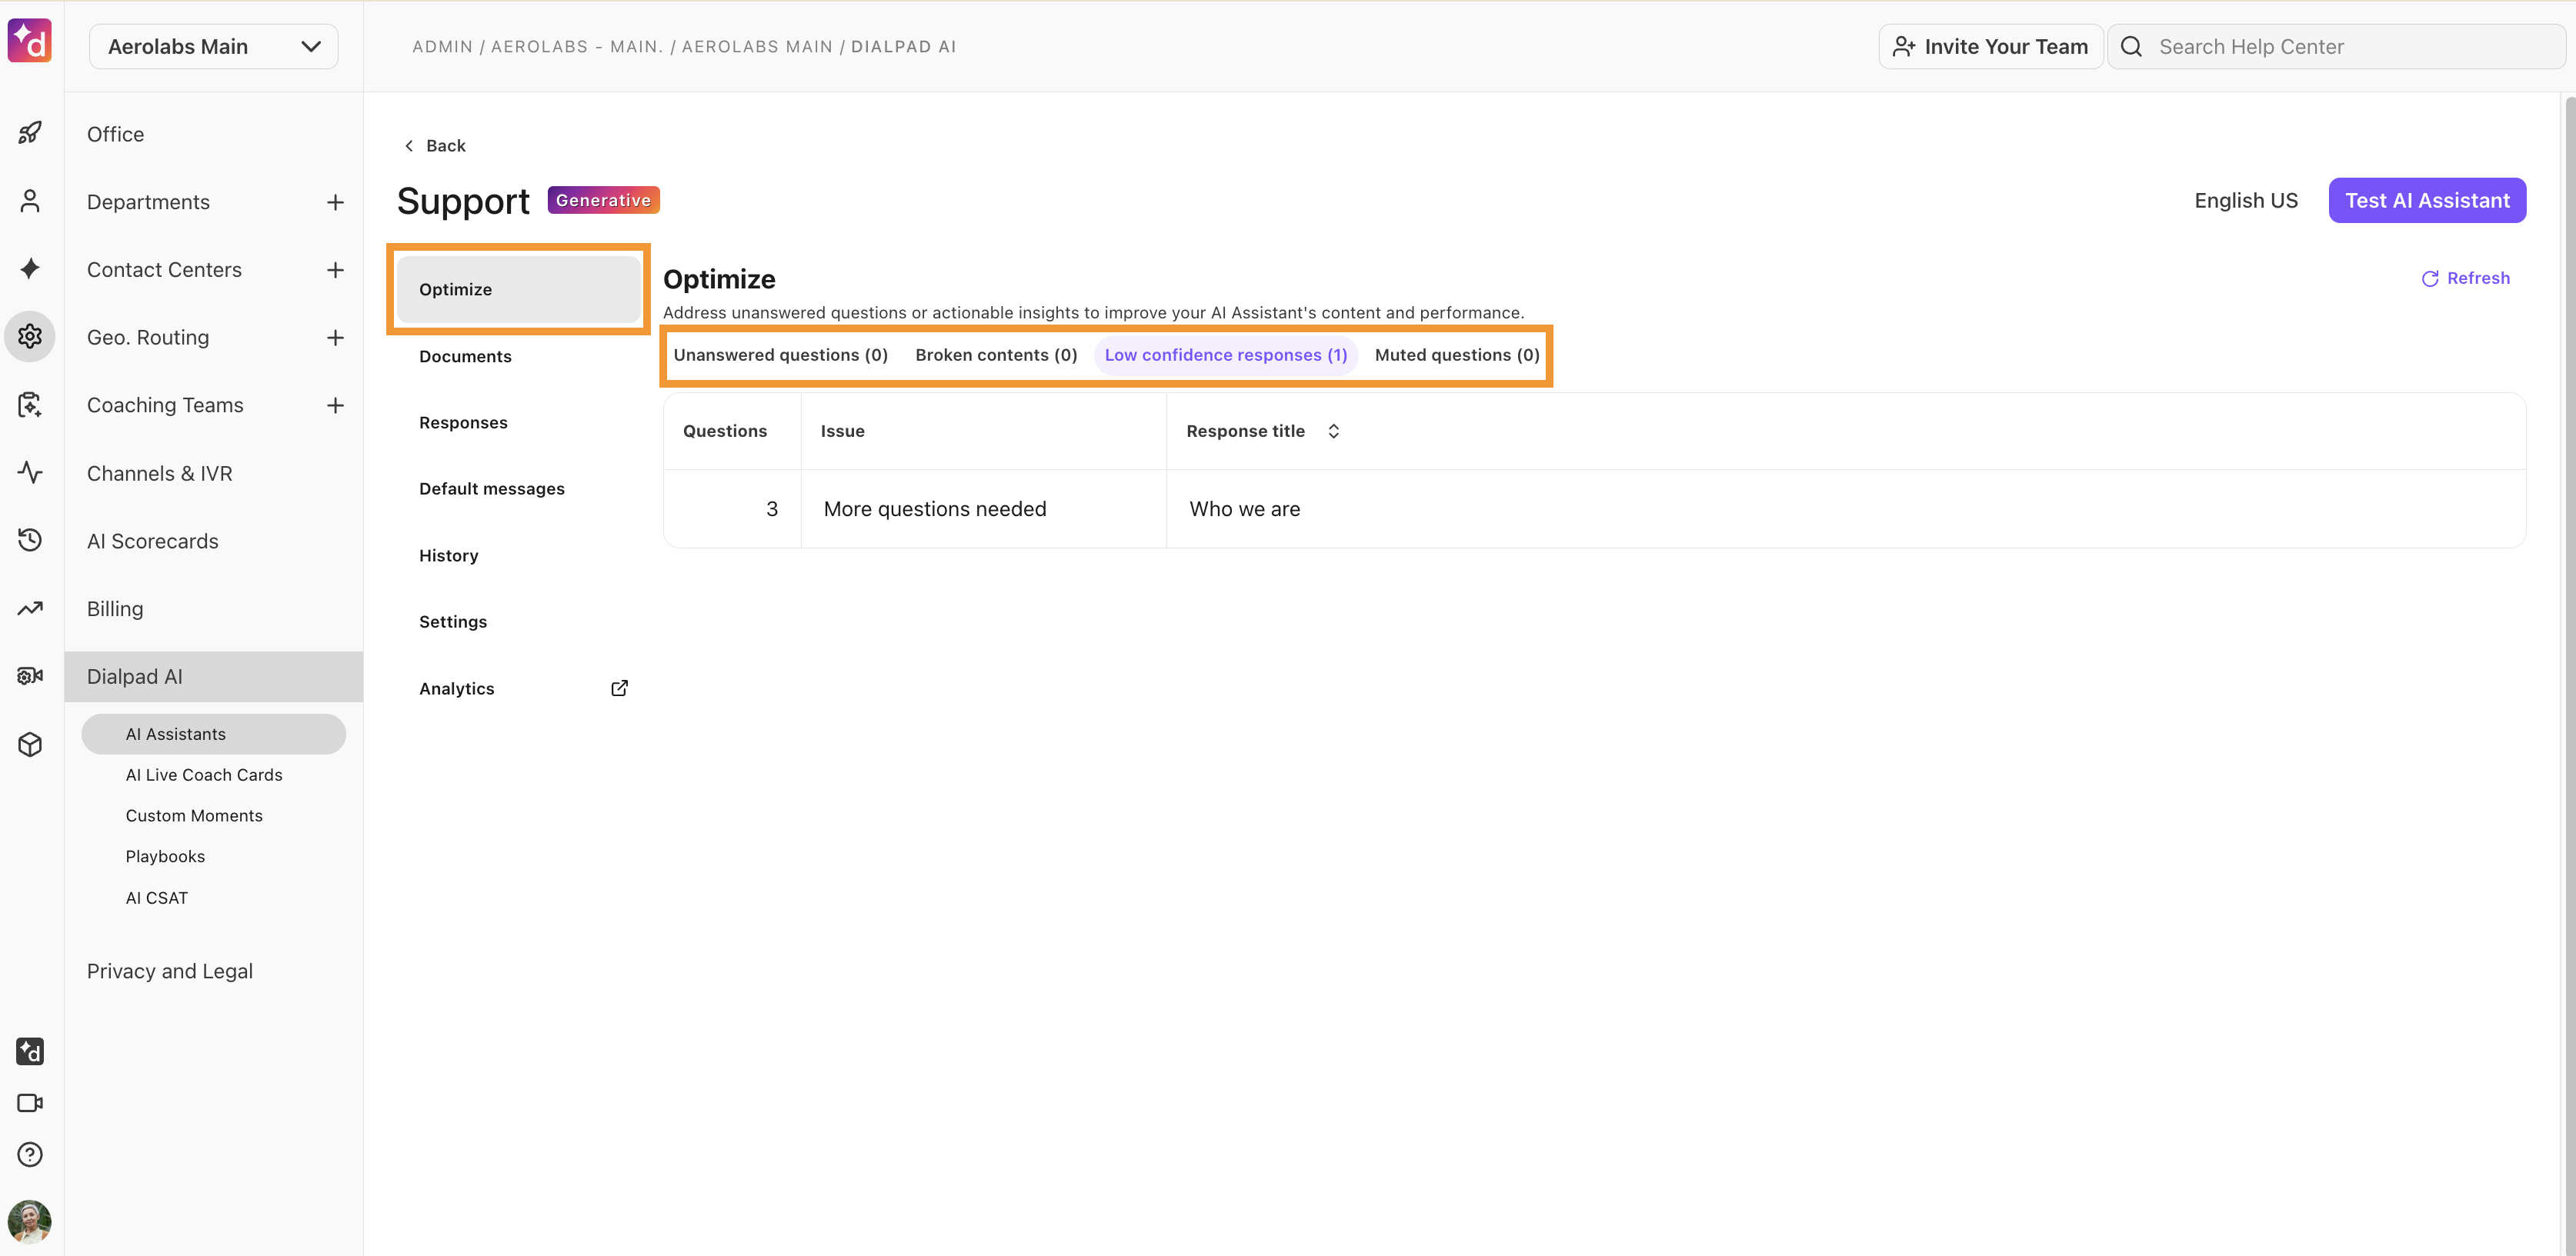The height and width of the screenshot is (1256, 2576).
Task: Open AI Assistants subpage
Action: (214, 734)
